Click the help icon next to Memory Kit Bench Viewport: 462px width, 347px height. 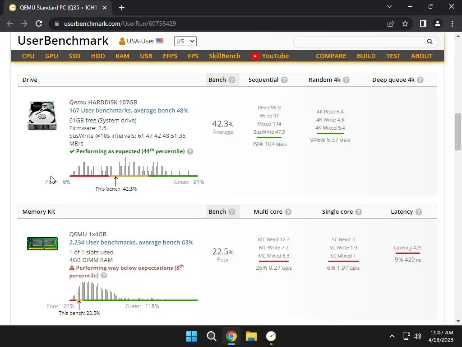click(x=232, y=212)
